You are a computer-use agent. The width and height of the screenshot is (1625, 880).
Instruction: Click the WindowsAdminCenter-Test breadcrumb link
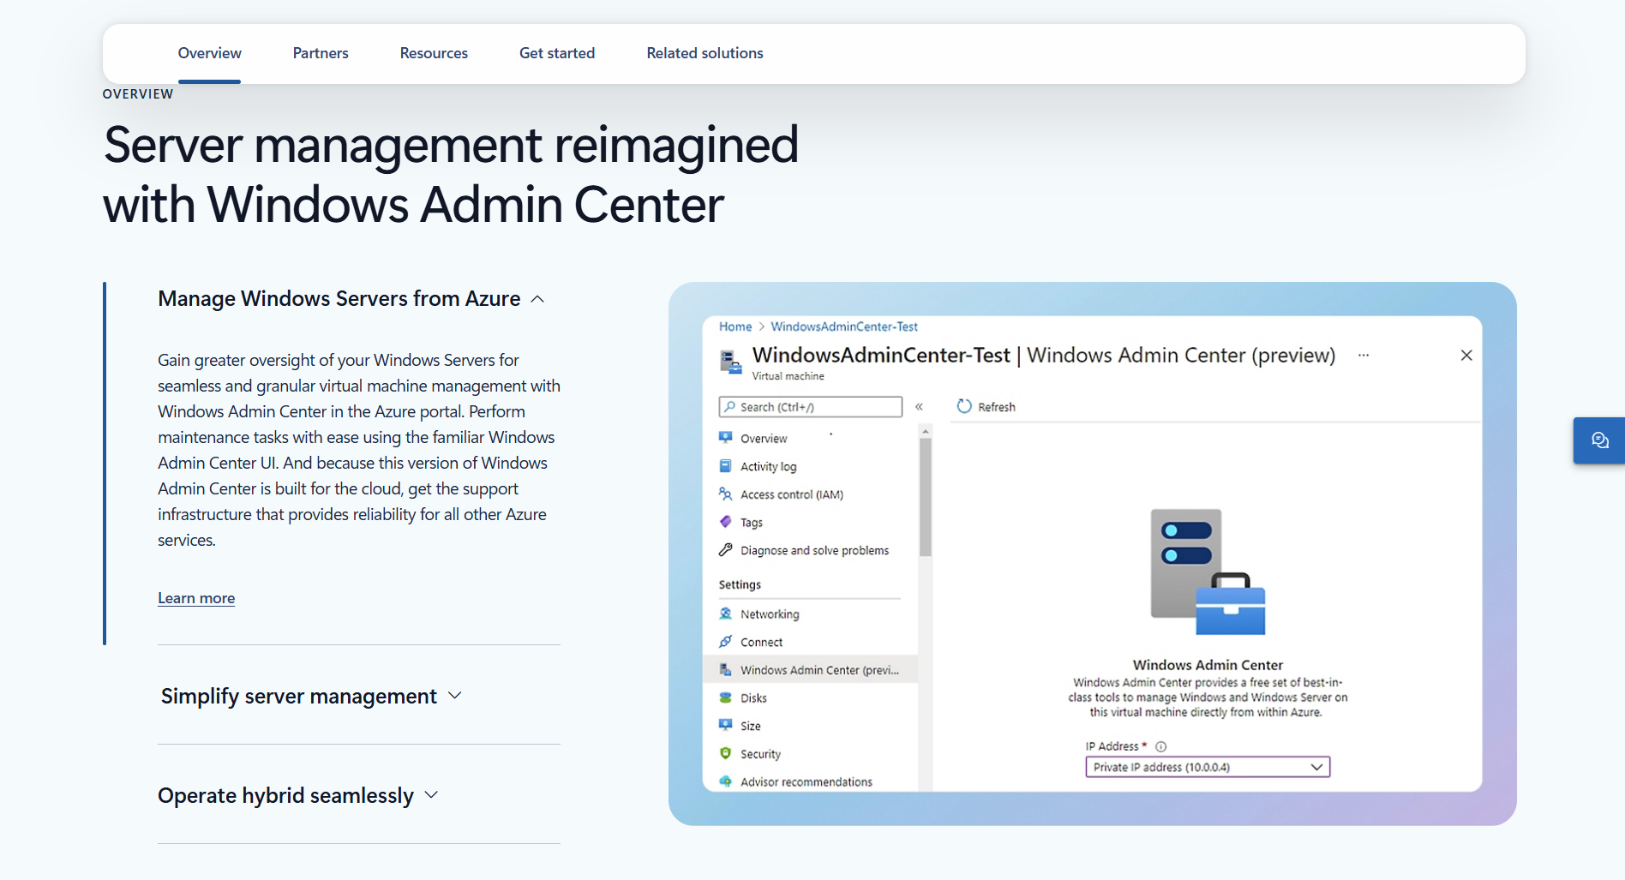[844, 326]
